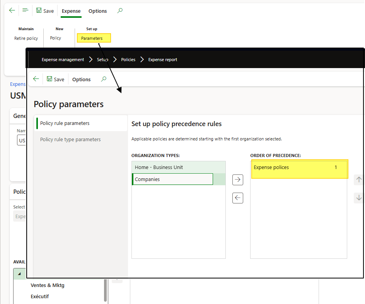Switch to the Expense ribbon tab
The height and width of the screenshot is (304, 365).
coord(71,11)
